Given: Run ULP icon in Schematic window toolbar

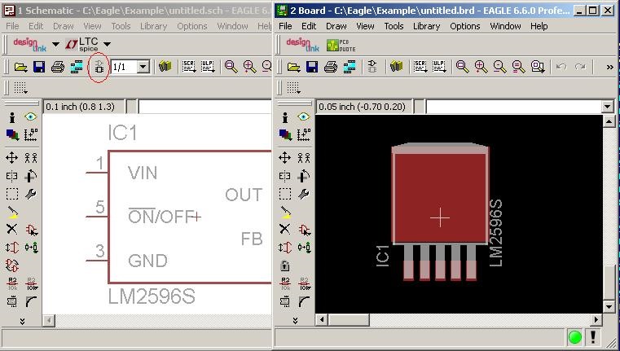Looking at the screenshot, I should 208,67.
